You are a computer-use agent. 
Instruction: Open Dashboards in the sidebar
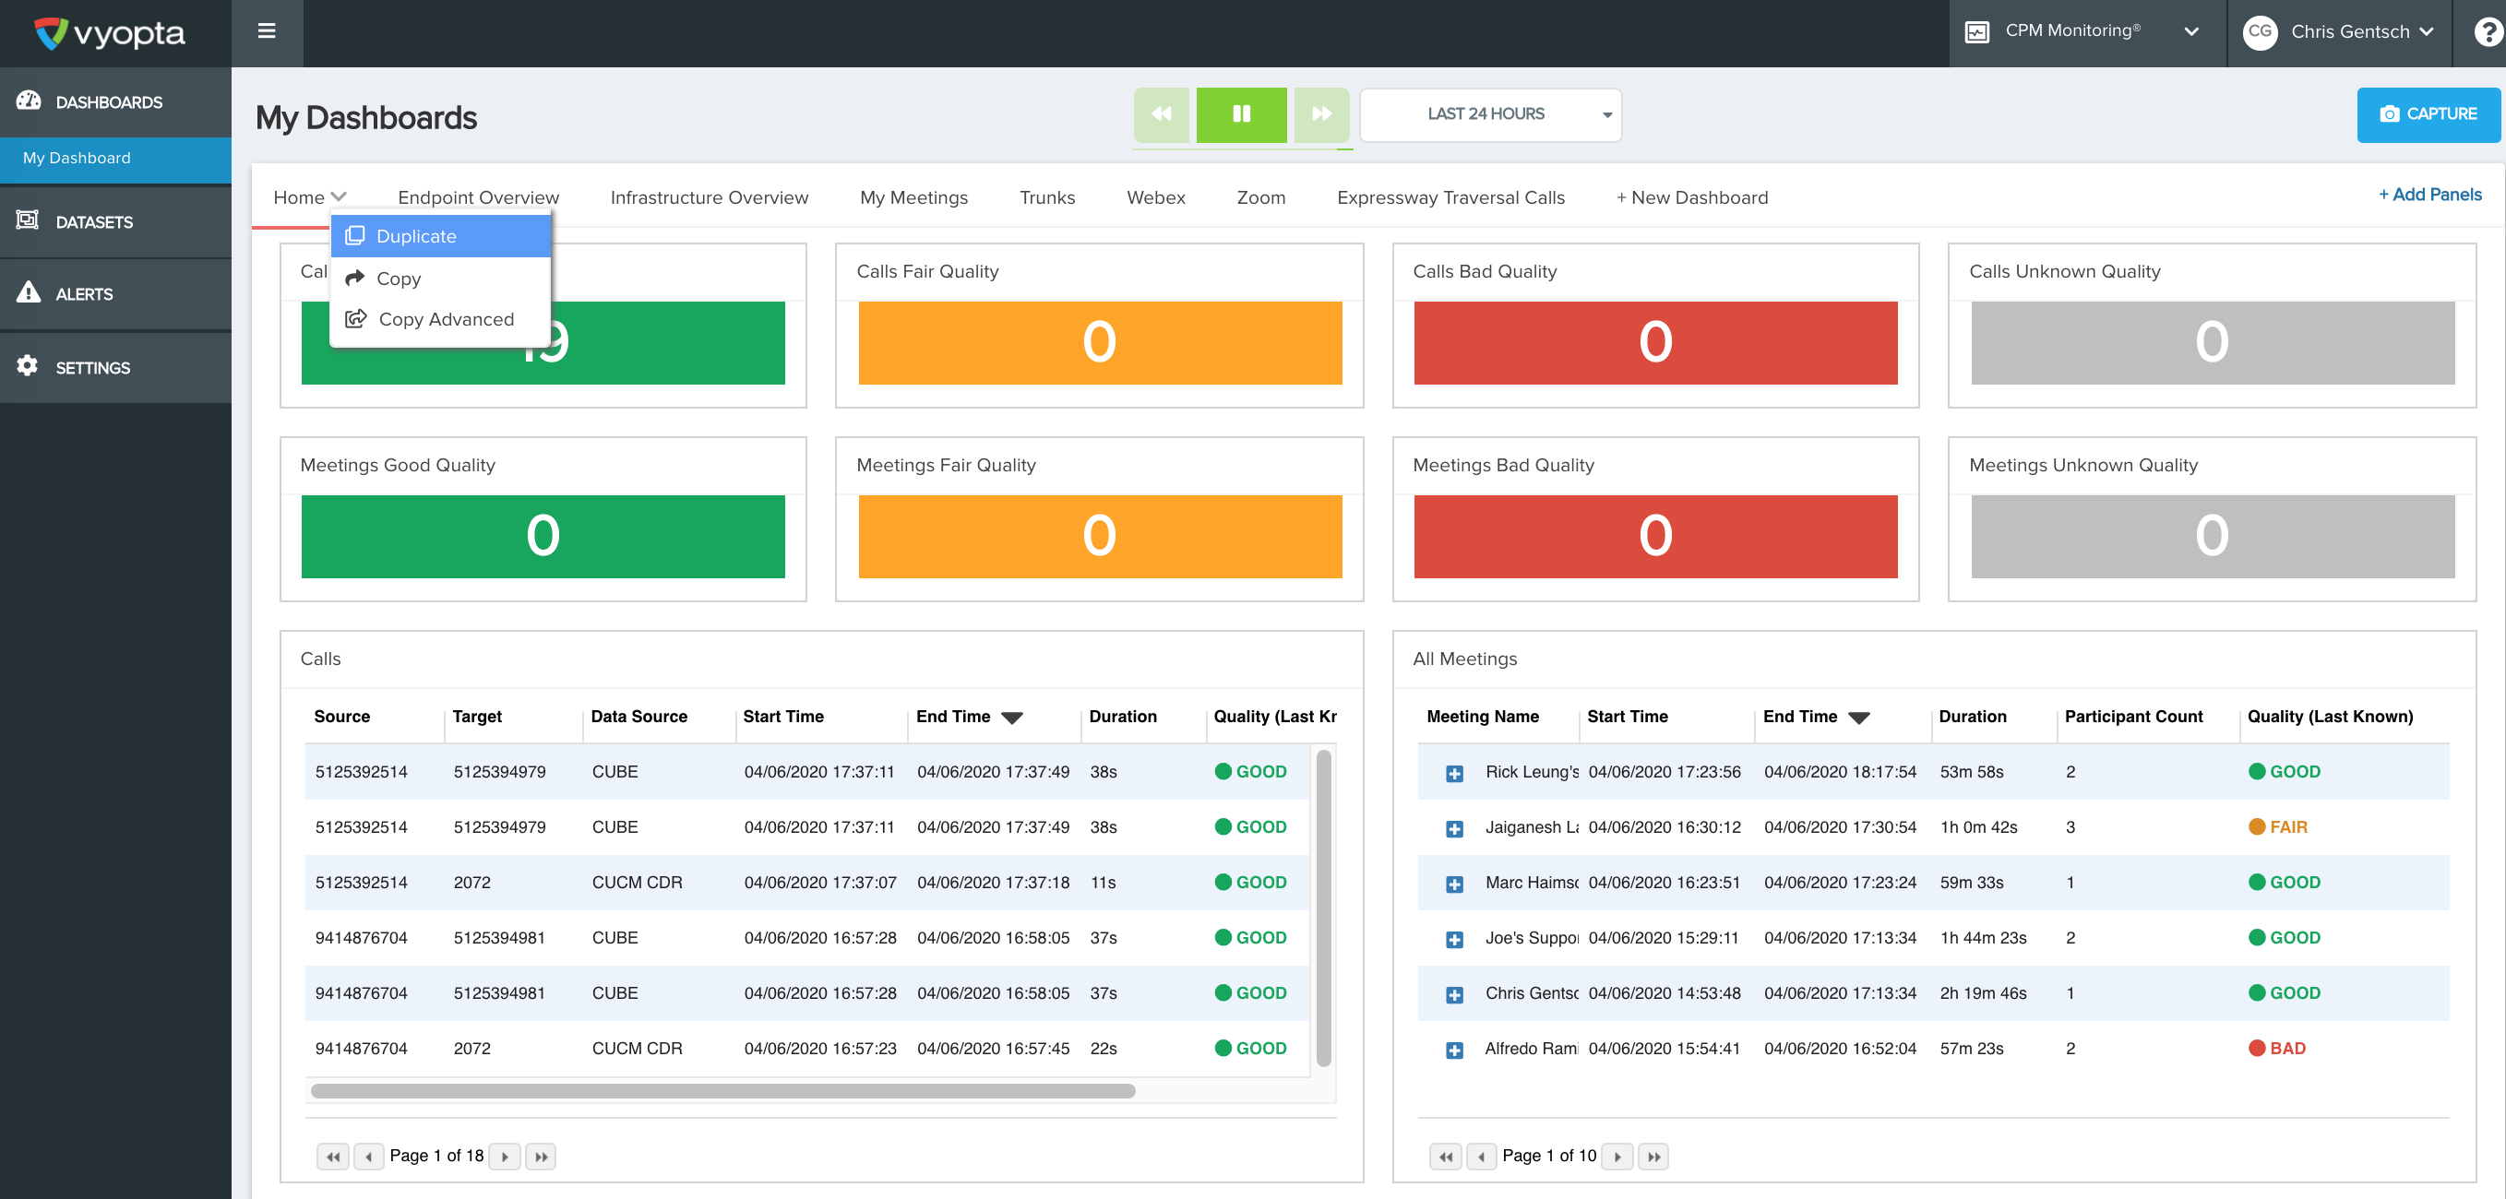tap(115, 101)
